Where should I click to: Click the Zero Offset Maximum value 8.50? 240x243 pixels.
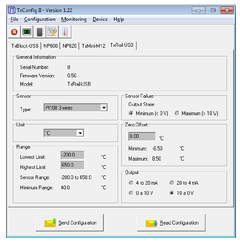click(x=157, y=159)
